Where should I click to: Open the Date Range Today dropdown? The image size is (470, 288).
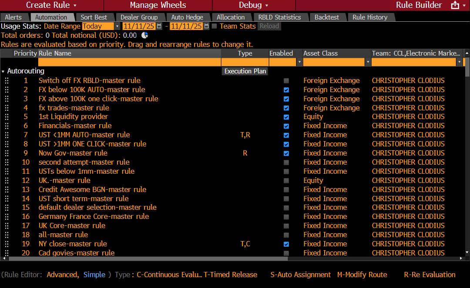point(117,26)
